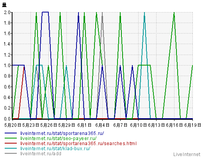Select the 6月1日 date label
203x158 pixels.
(x=84, y=125)
